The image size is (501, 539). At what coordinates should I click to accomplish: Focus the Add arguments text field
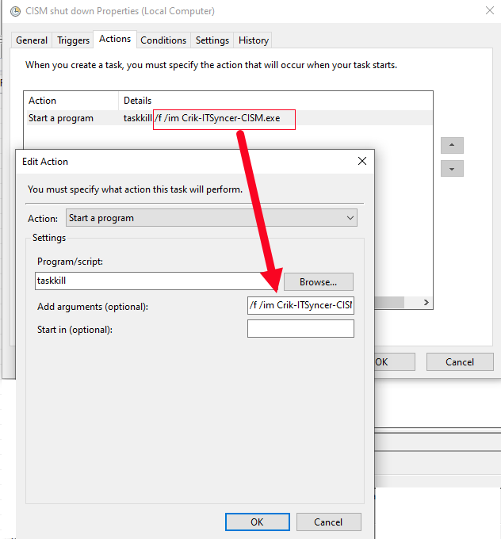pos(300,305)
